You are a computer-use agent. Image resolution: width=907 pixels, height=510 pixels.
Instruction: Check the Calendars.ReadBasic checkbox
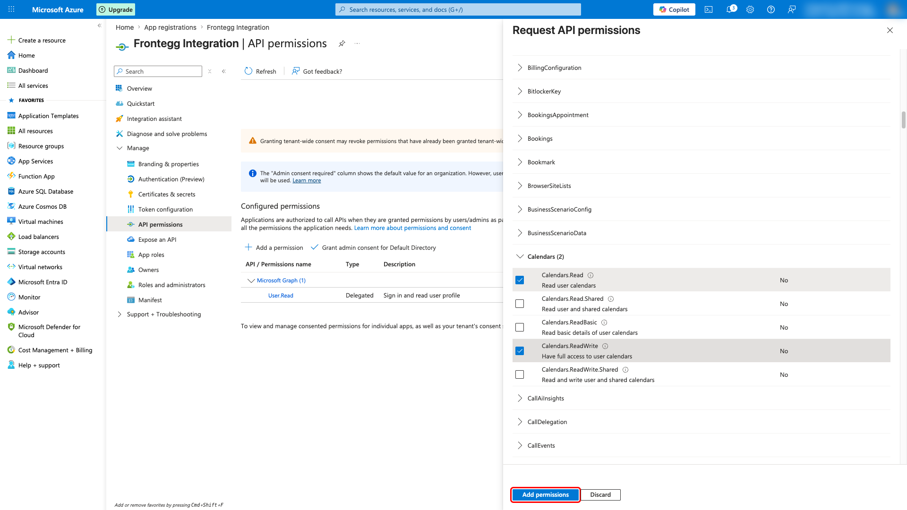520,327
